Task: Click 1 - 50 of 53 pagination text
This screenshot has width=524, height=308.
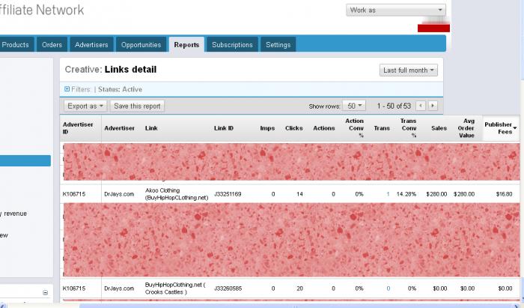Action: pos(394,106)
